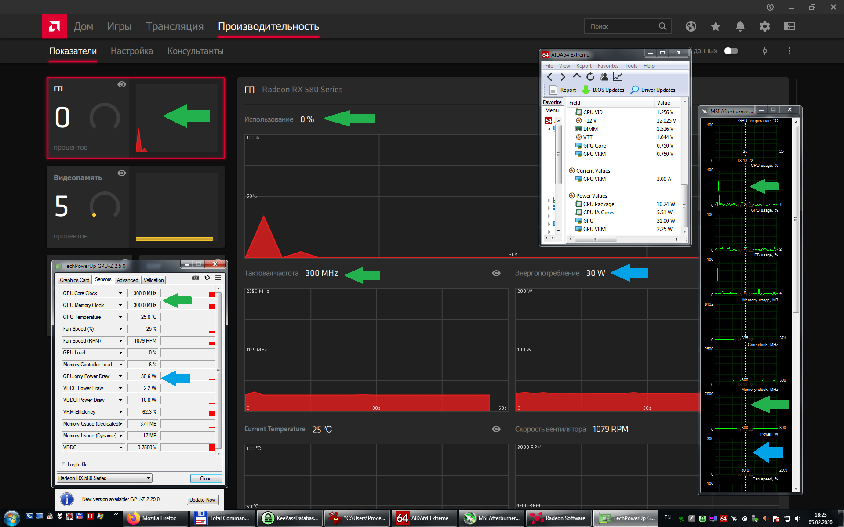Viewport: 844px width, 527px height.
Task: Expand GPU Core Clock sensor dropdown
Action: click(x=120, y=293)
